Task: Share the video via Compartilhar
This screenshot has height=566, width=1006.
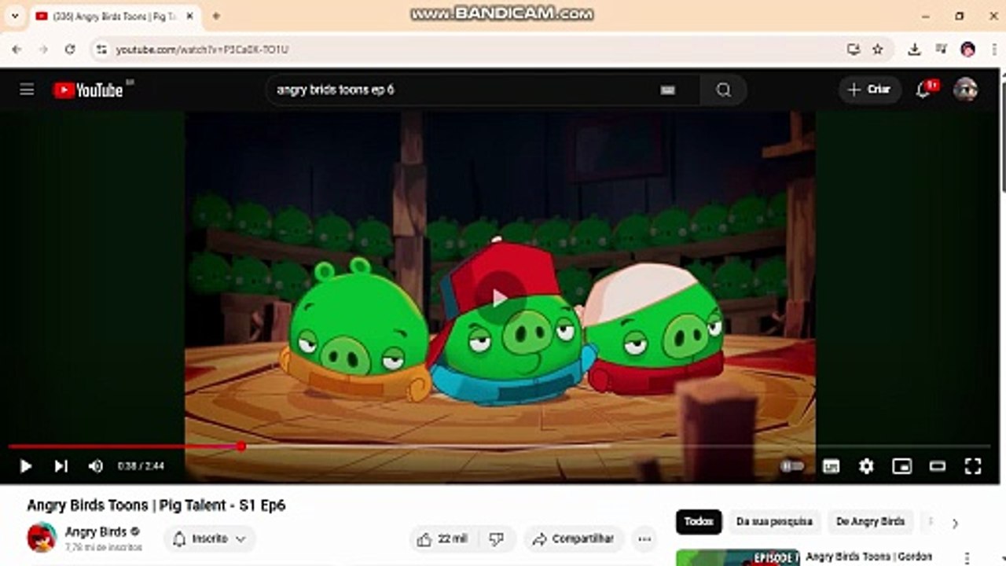Action: [x=573, y=539]
